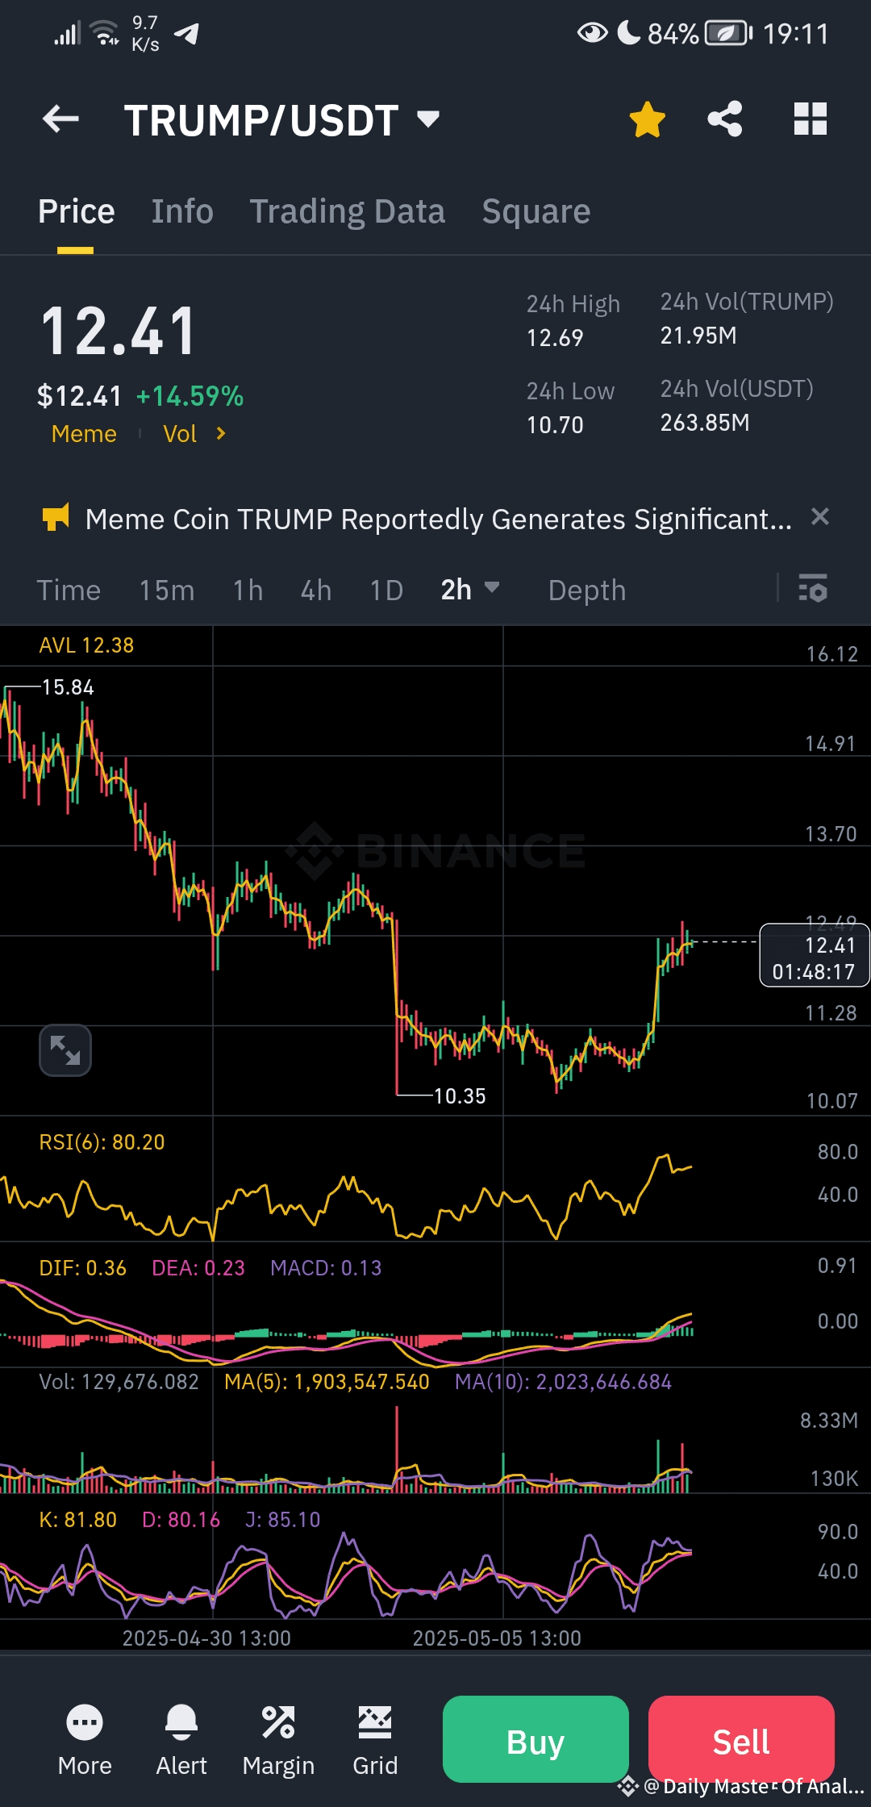This screenshot has height=1807, width=871.
Task: Select the 1D chart interval
Action: pyautogui.click(x=386, y=591)
